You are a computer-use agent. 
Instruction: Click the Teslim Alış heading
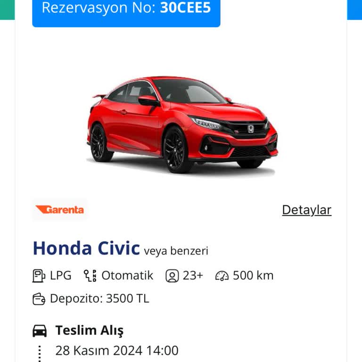90,330
